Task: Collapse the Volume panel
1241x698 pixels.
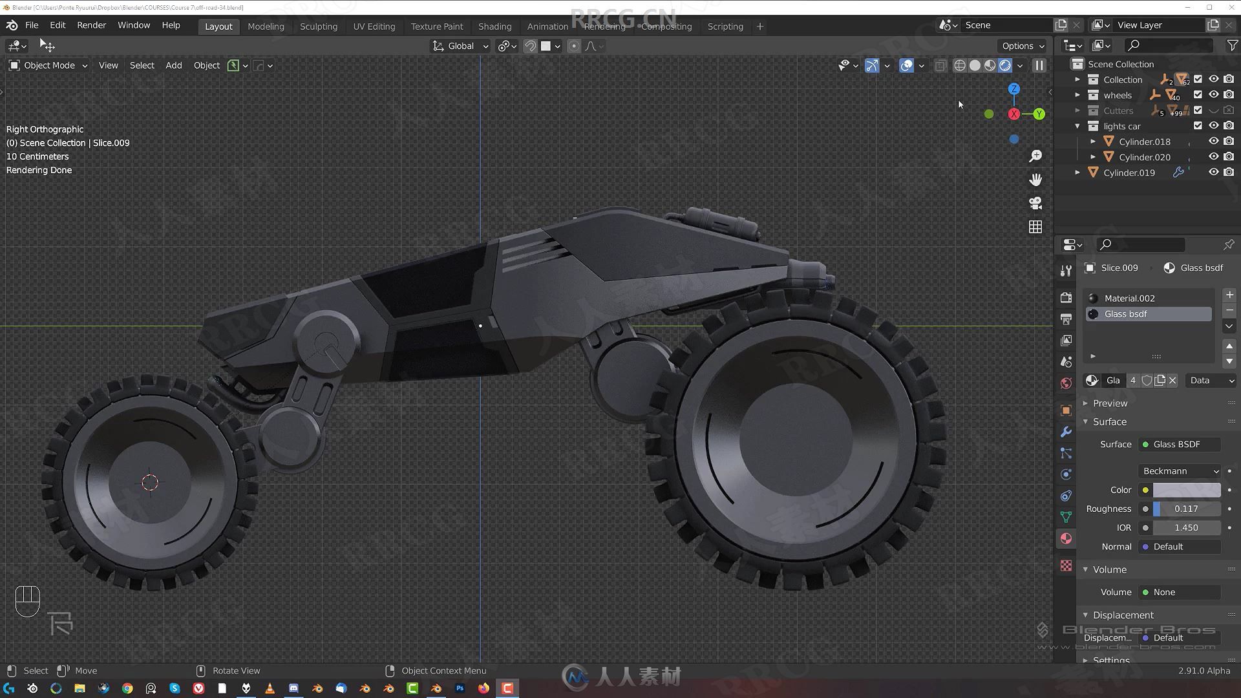Action: (x=1109, y=569)
